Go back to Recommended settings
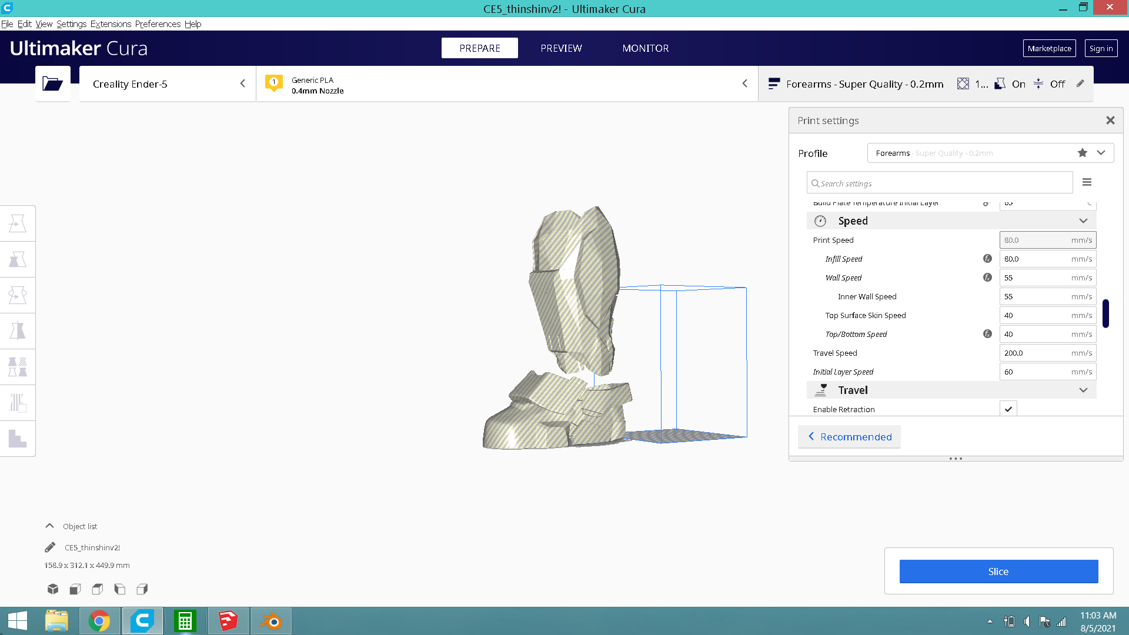The image size is (1129, 635). [850, 437]
